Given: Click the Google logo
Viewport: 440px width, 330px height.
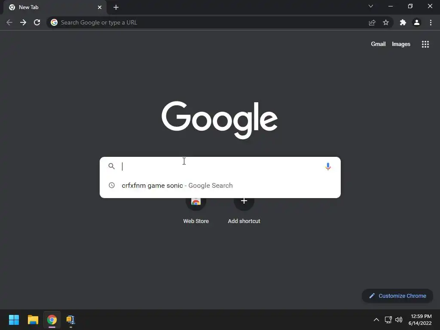Looking at the screenshot, I should click(220, 120).
